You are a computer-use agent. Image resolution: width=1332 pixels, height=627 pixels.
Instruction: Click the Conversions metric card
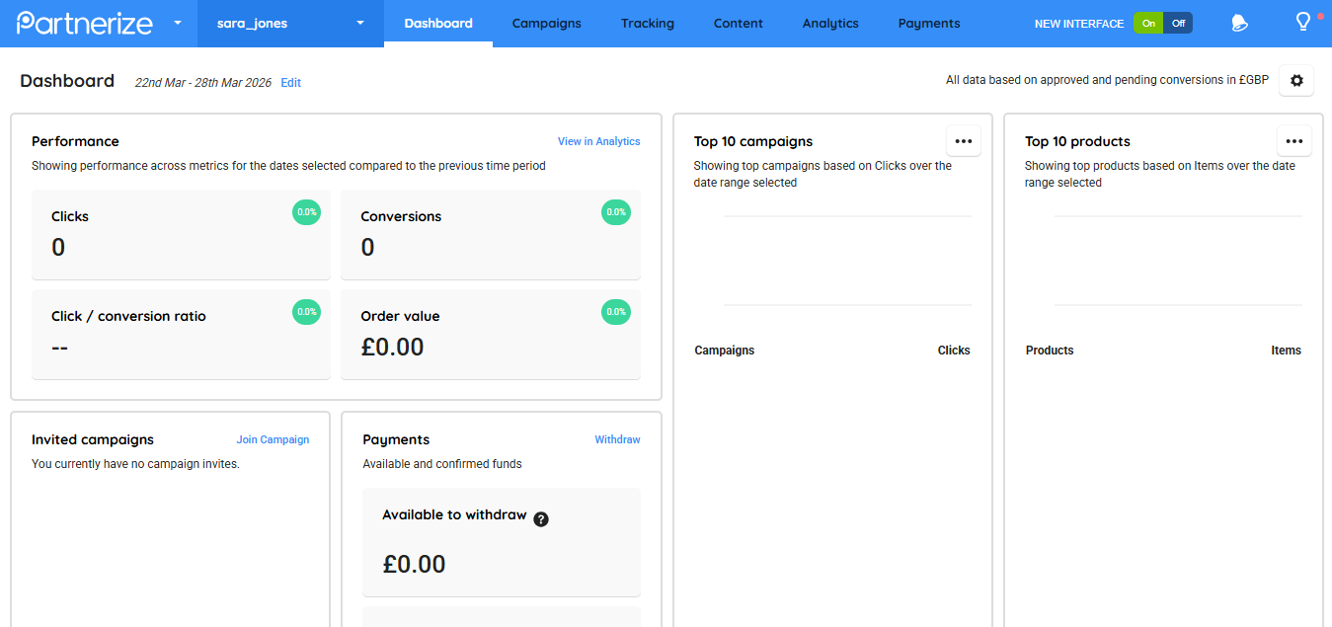[x=491, y=234]
